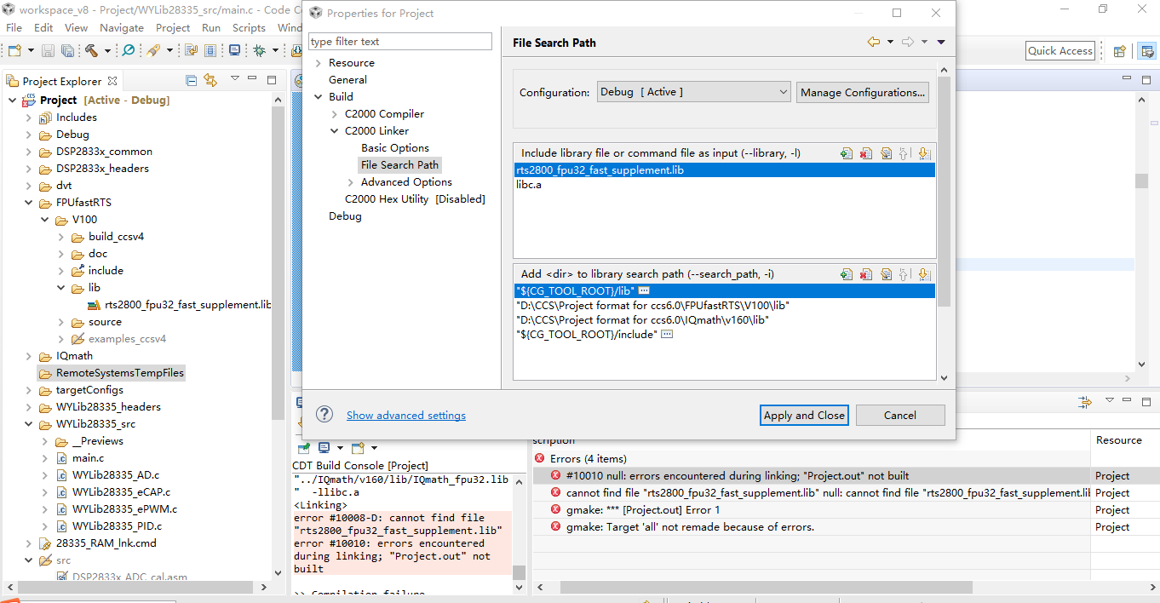
Task: Click Edit icon for library file list
Action: 886,153
